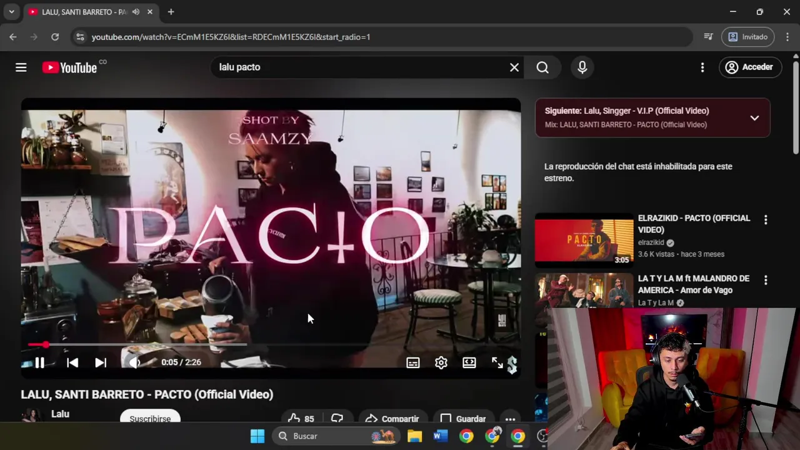The width and height of the screenshot is (800, 450).
Task: Mute the tab via its speaker icon
Action: pyautogui.click(x=136, y=12)
